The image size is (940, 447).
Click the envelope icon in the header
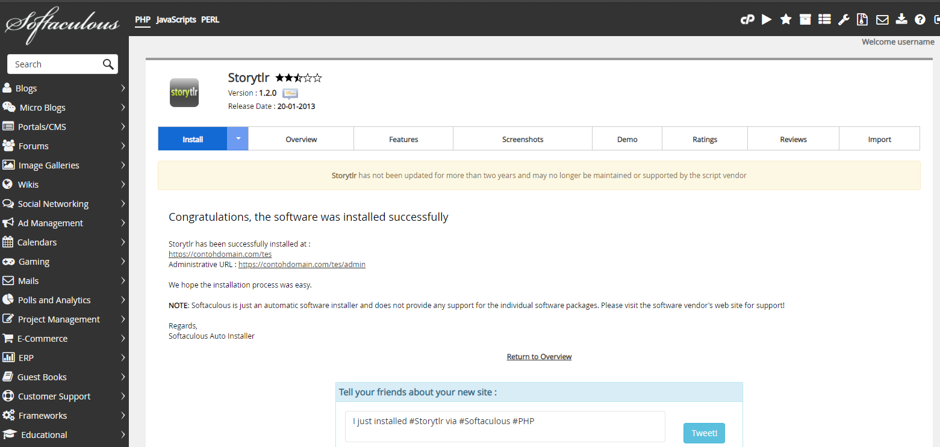click(x=882, y=20)
